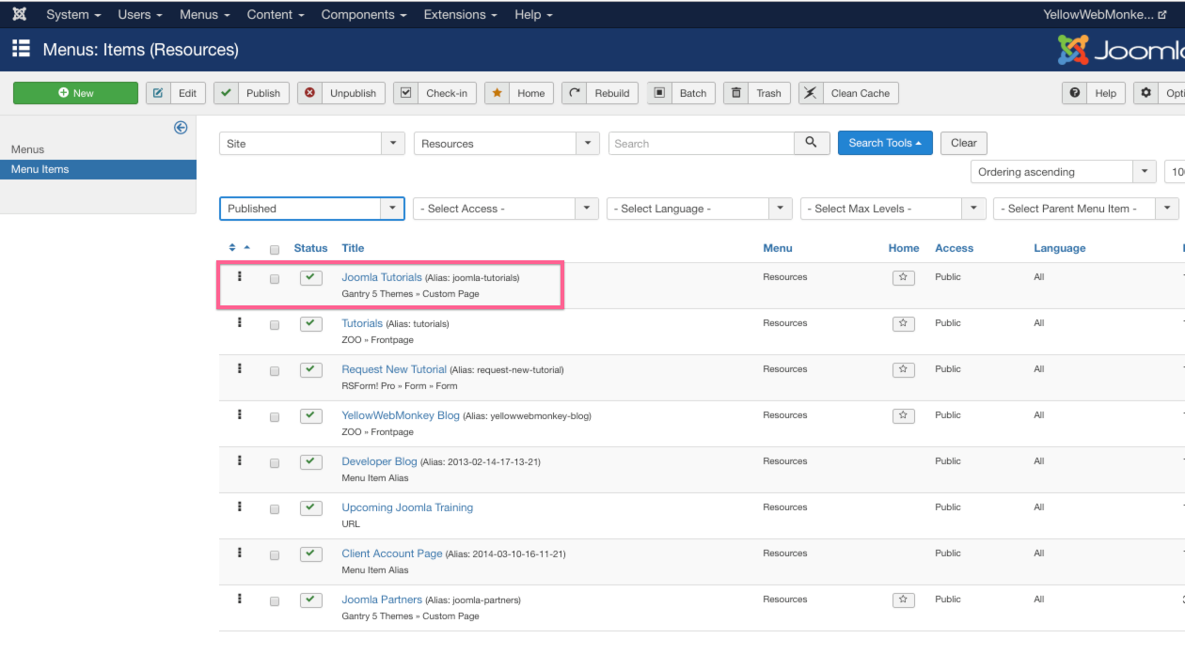Image resolution: width=1185 pixels, height=654 pixels.
Task: Open the Extensions menu
Action: coord(462,14)
